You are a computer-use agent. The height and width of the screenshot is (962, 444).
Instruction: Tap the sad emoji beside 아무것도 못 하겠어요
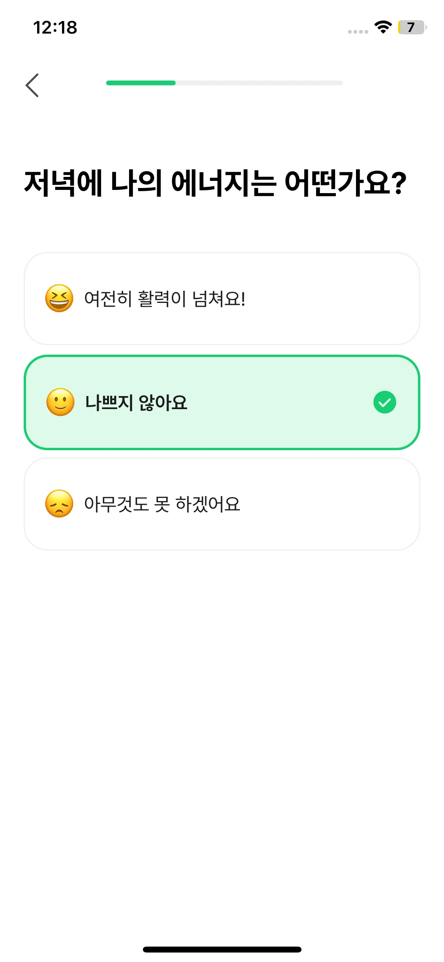click(x=59, y=504)
